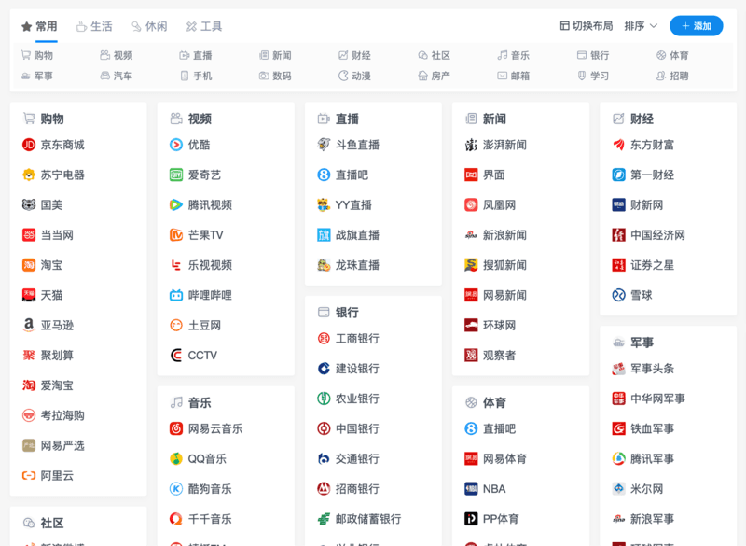The width and height of the screenshot is (746, 546).
Task: Click the 爱奇艺 green icon
Action: point(176,175)
